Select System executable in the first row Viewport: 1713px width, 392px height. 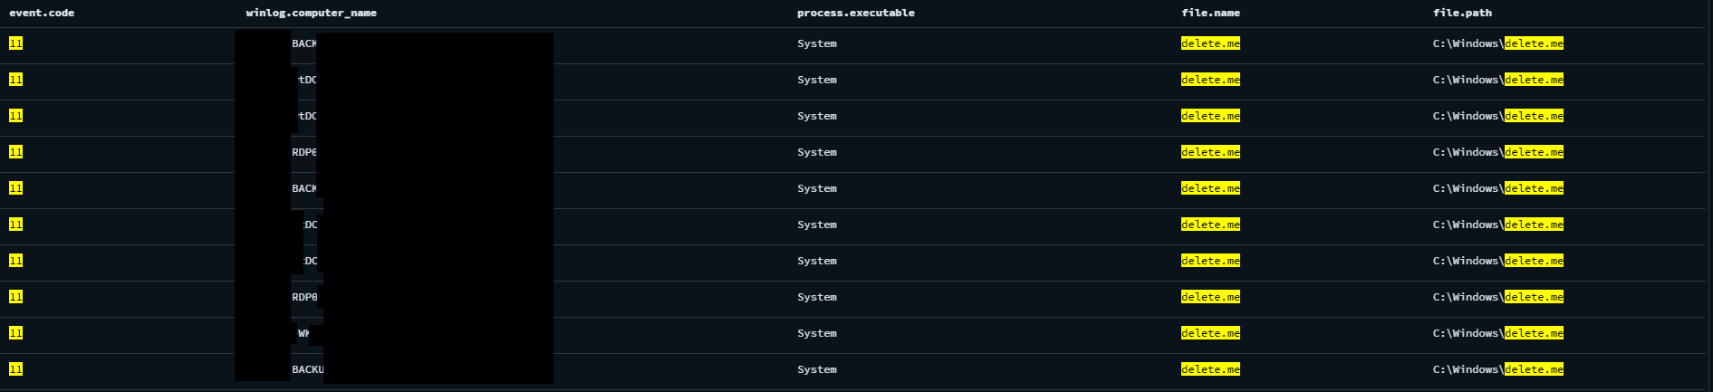point(817,43)
